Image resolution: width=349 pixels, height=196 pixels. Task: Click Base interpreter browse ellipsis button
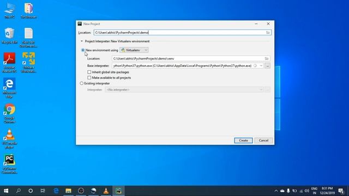click(x=267, y=66)
